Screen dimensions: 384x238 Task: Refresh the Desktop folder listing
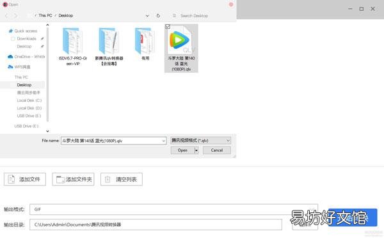(158, 15)
